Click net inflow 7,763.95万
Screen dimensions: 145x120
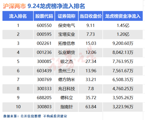tap(123, 61)
